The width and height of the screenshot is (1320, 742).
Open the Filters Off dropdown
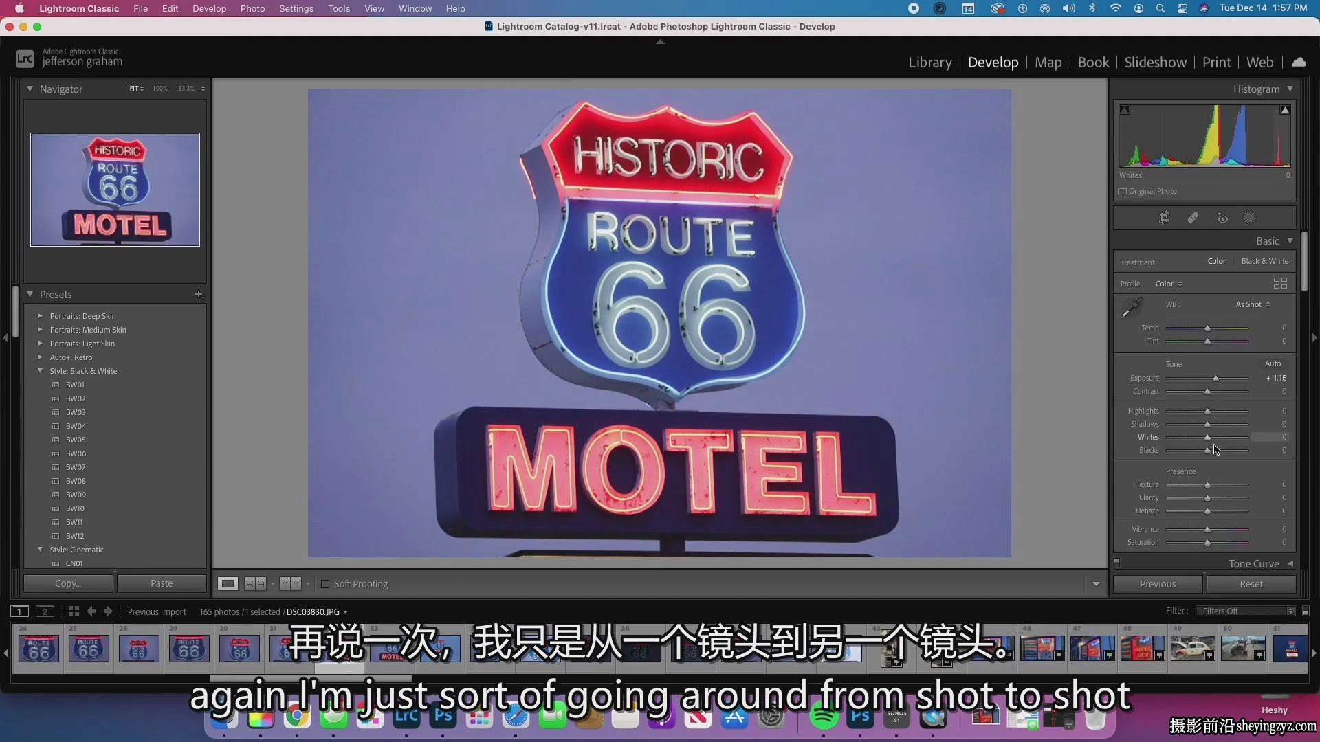click(1245, 611)
